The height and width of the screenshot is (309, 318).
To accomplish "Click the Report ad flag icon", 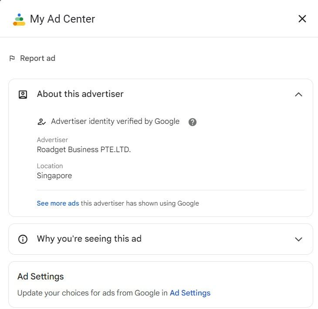I will 12,58.
